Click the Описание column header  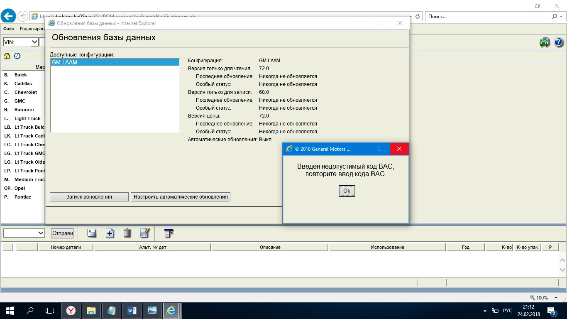coord(270,247)
